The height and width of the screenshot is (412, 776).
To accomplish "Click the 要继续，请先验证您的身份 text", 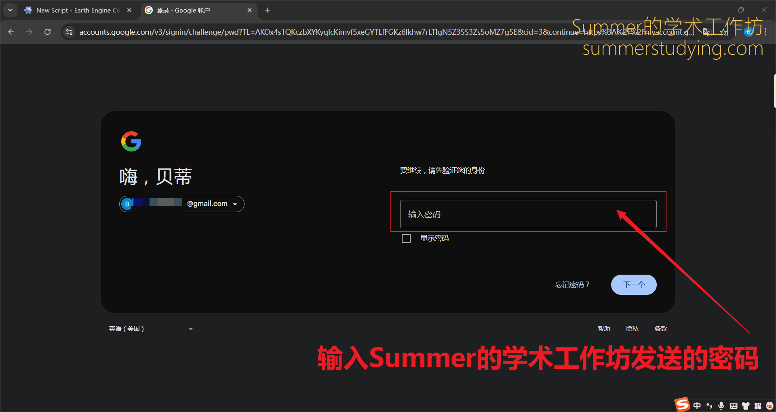I will click(x=443, y=170).
